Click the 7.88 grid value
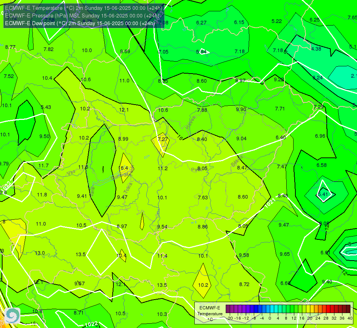Screen dimensions: 357x328 point(202,110)
